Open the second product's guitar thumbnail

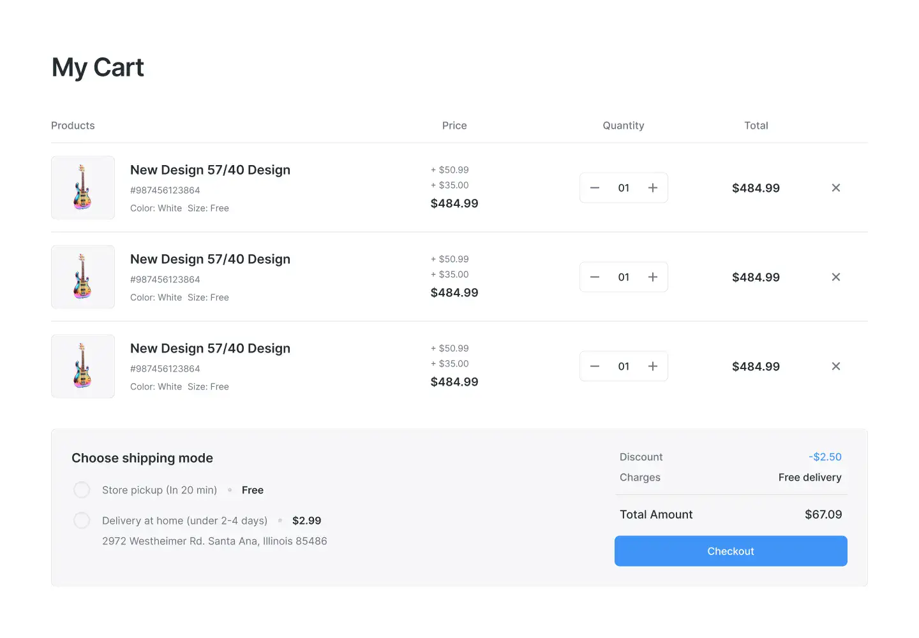click(83, 277)
